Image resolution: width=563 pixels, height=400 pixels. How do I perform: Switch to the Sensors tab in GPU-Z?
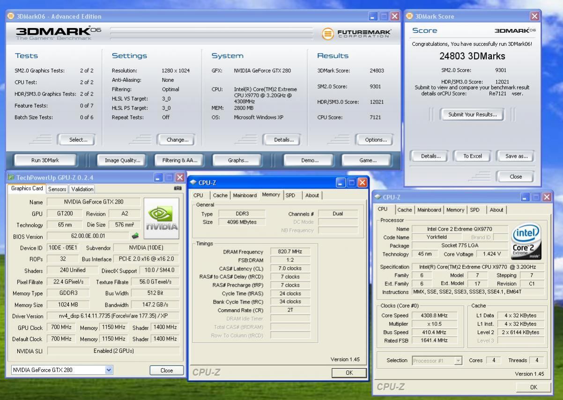(57, 189)
